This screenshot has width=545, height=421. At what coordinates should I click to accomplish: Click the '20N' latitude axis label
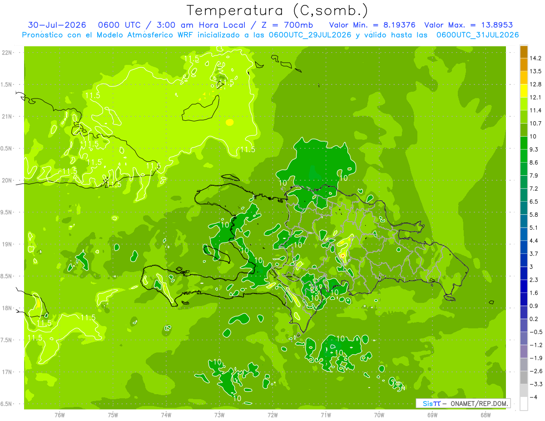point(7,180)
